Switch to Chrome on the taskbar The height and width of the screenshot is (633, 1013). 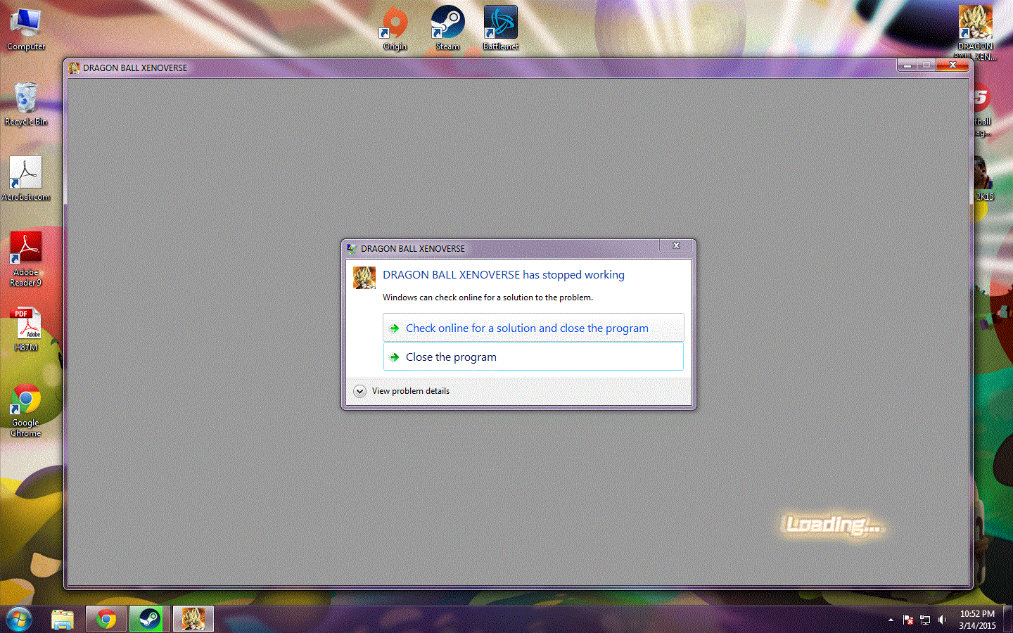(106, 620)
